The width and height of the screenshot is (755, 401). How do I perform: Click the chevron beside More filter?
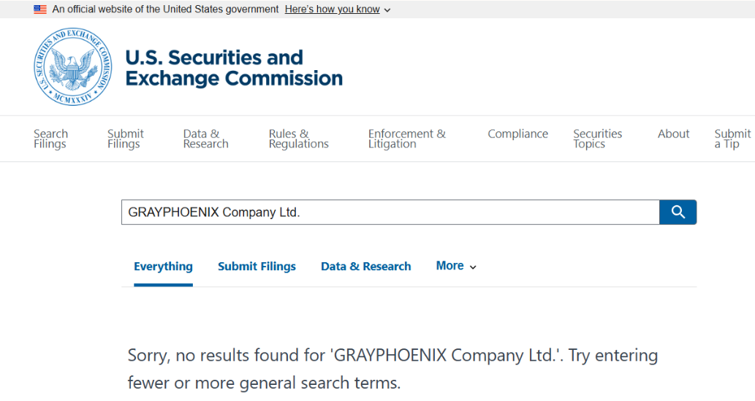pyautogui.click(x=473, y=267)
